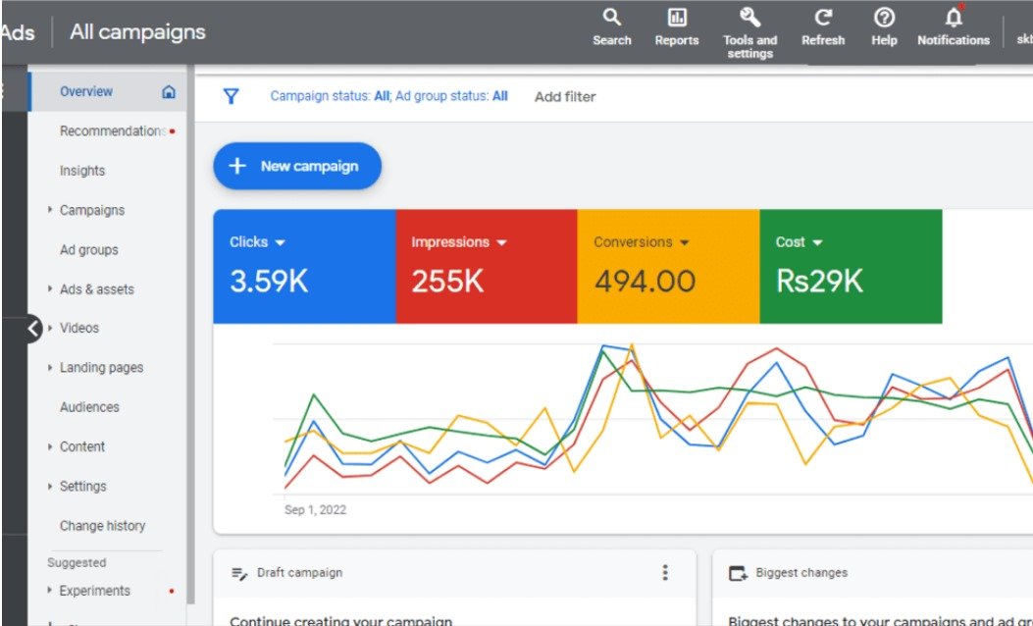Open the Reports icon
1033x626 pixels.
click(677, 19)
